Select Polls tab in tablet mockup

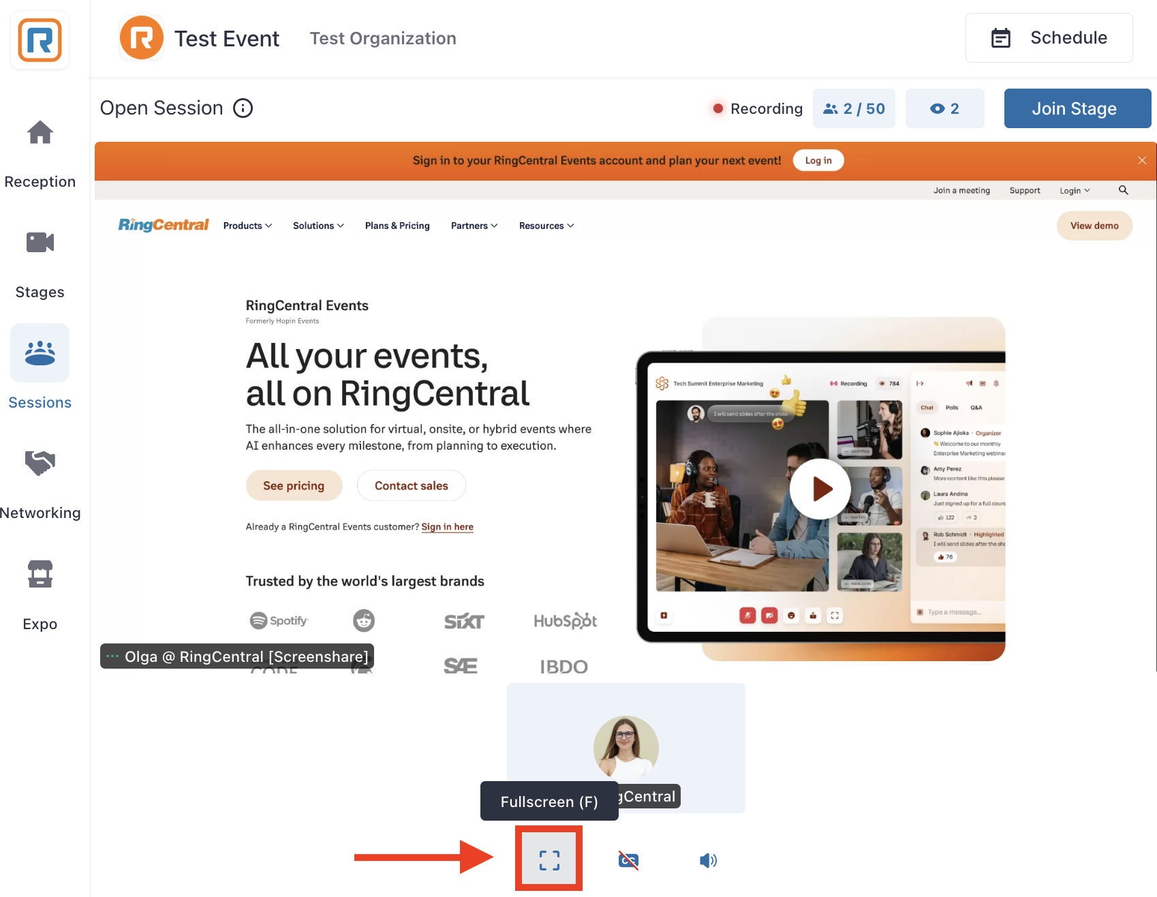[x=952, y=408]
